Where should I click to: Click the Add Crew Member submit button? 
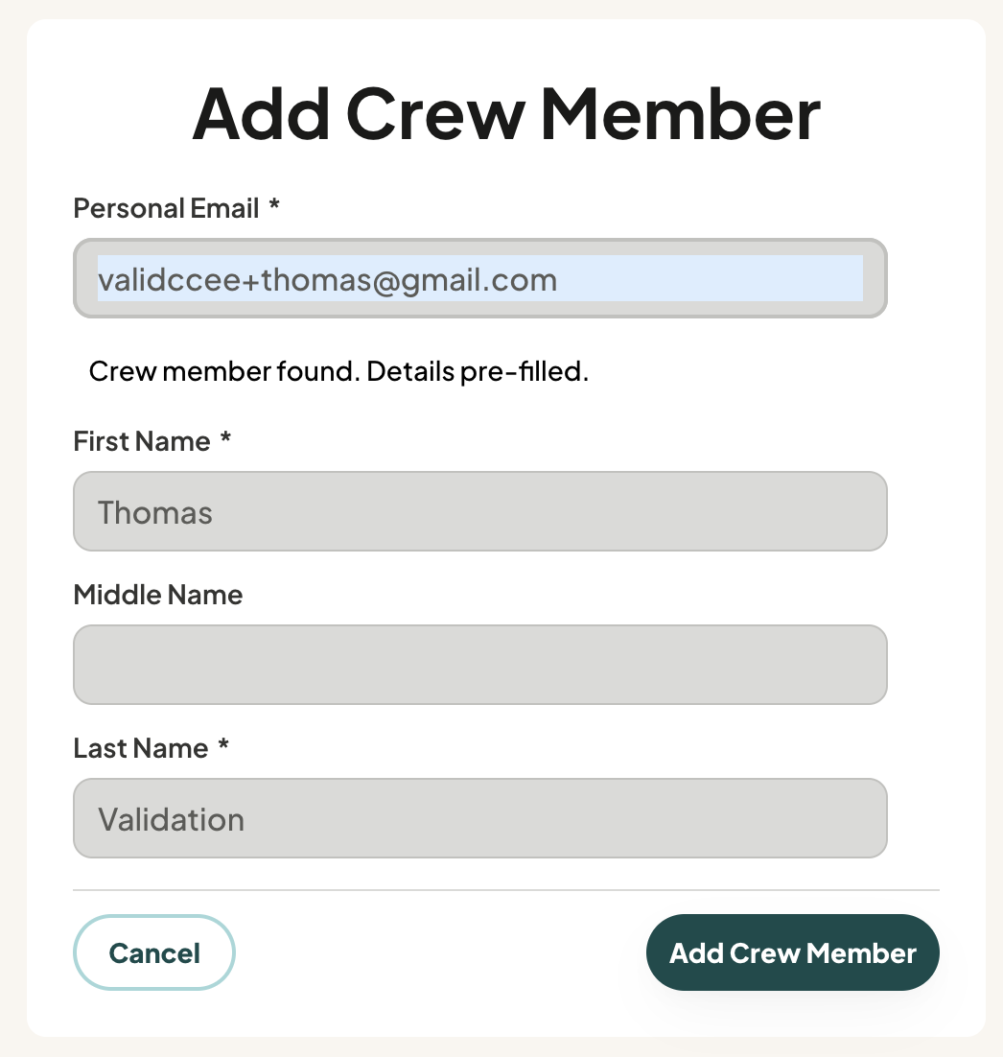coord(793,952)
